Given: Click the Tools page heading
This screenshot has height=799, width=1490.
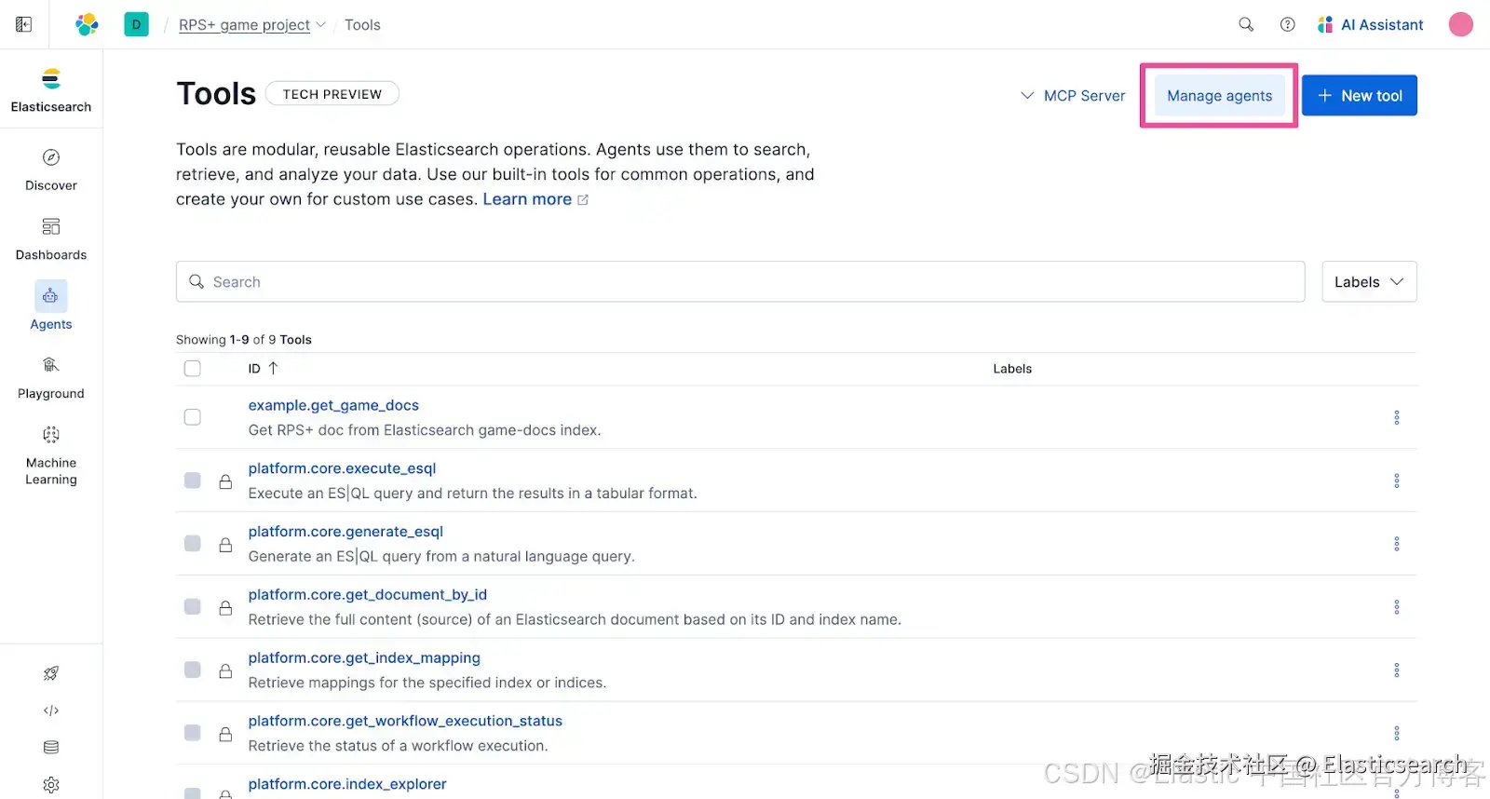Looking at the screenshot, I should coord(216,94).
